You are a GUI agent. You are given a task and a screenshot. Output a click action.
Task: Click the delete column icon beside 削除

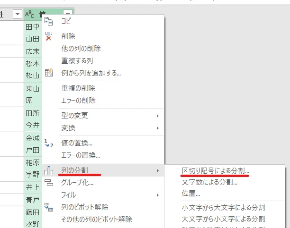(x=49, y=36)
